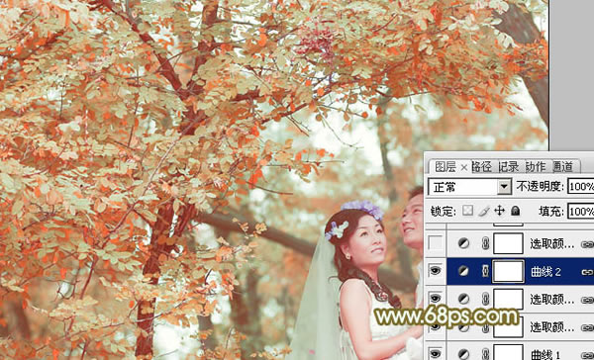This screenshot has height=360, width=594.
Task: Close the 图层 tab with its x
Action: [464, 167]
